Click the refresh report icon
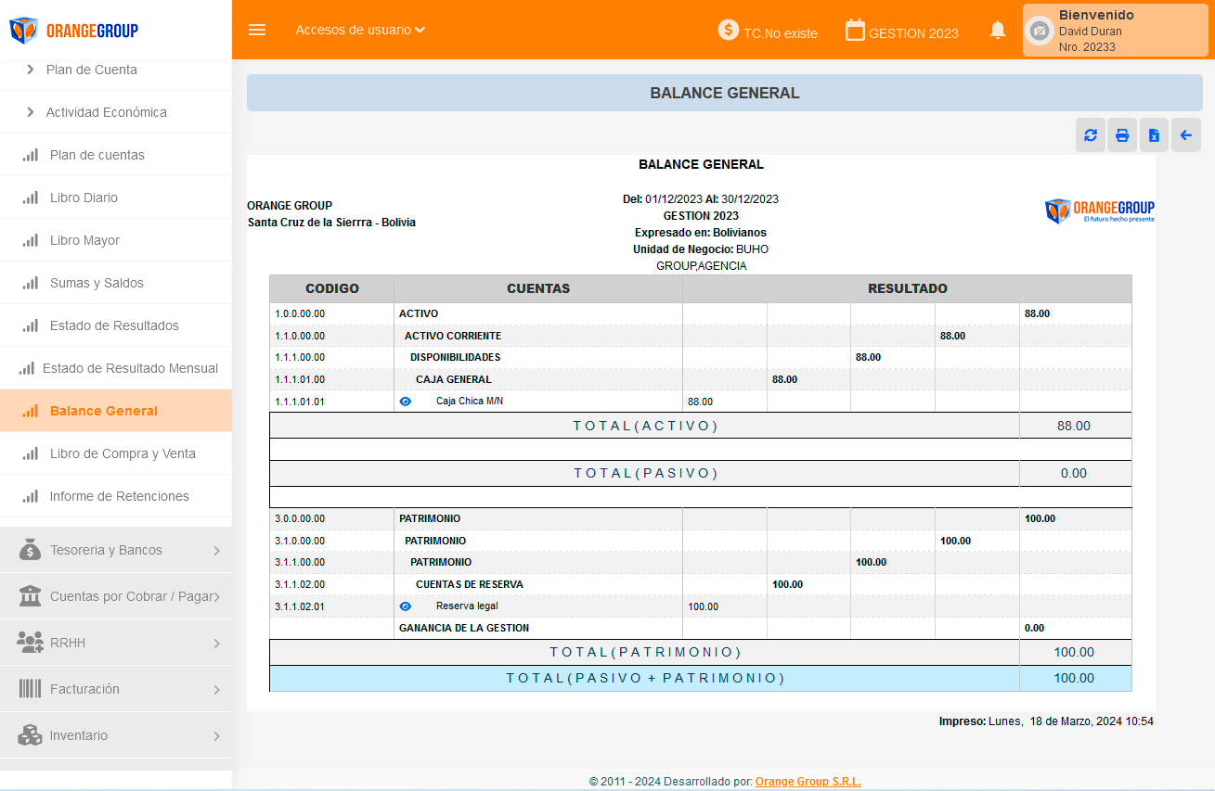Image resolution: width=1215 pixels, height=791 pixels. click(x=1091, y=135)
